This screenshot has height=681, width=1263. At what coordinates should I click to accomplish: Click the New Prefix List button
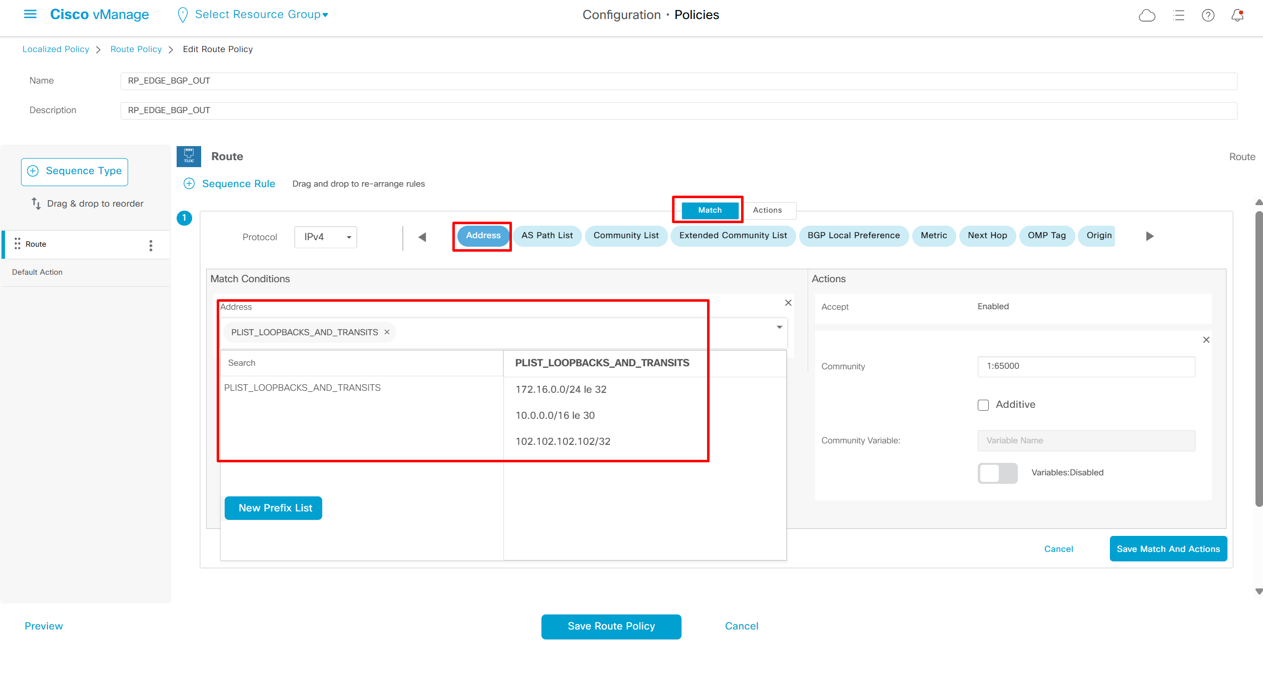(273, 508)
